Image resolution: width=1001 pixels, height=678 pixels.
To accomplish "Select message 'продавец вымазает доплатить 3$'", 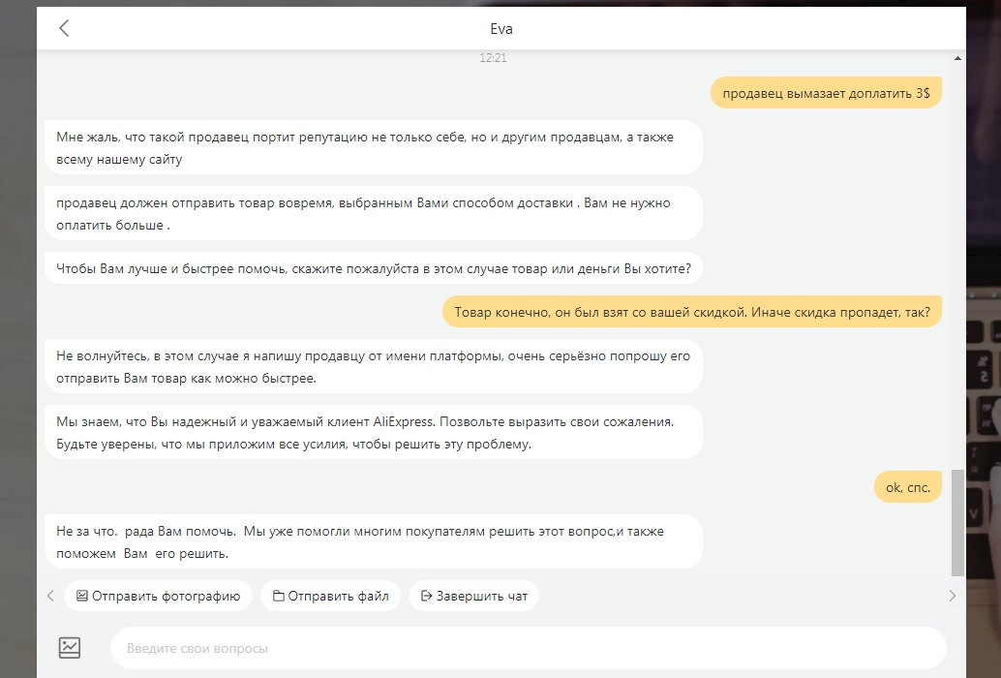I will click(826, 93).
